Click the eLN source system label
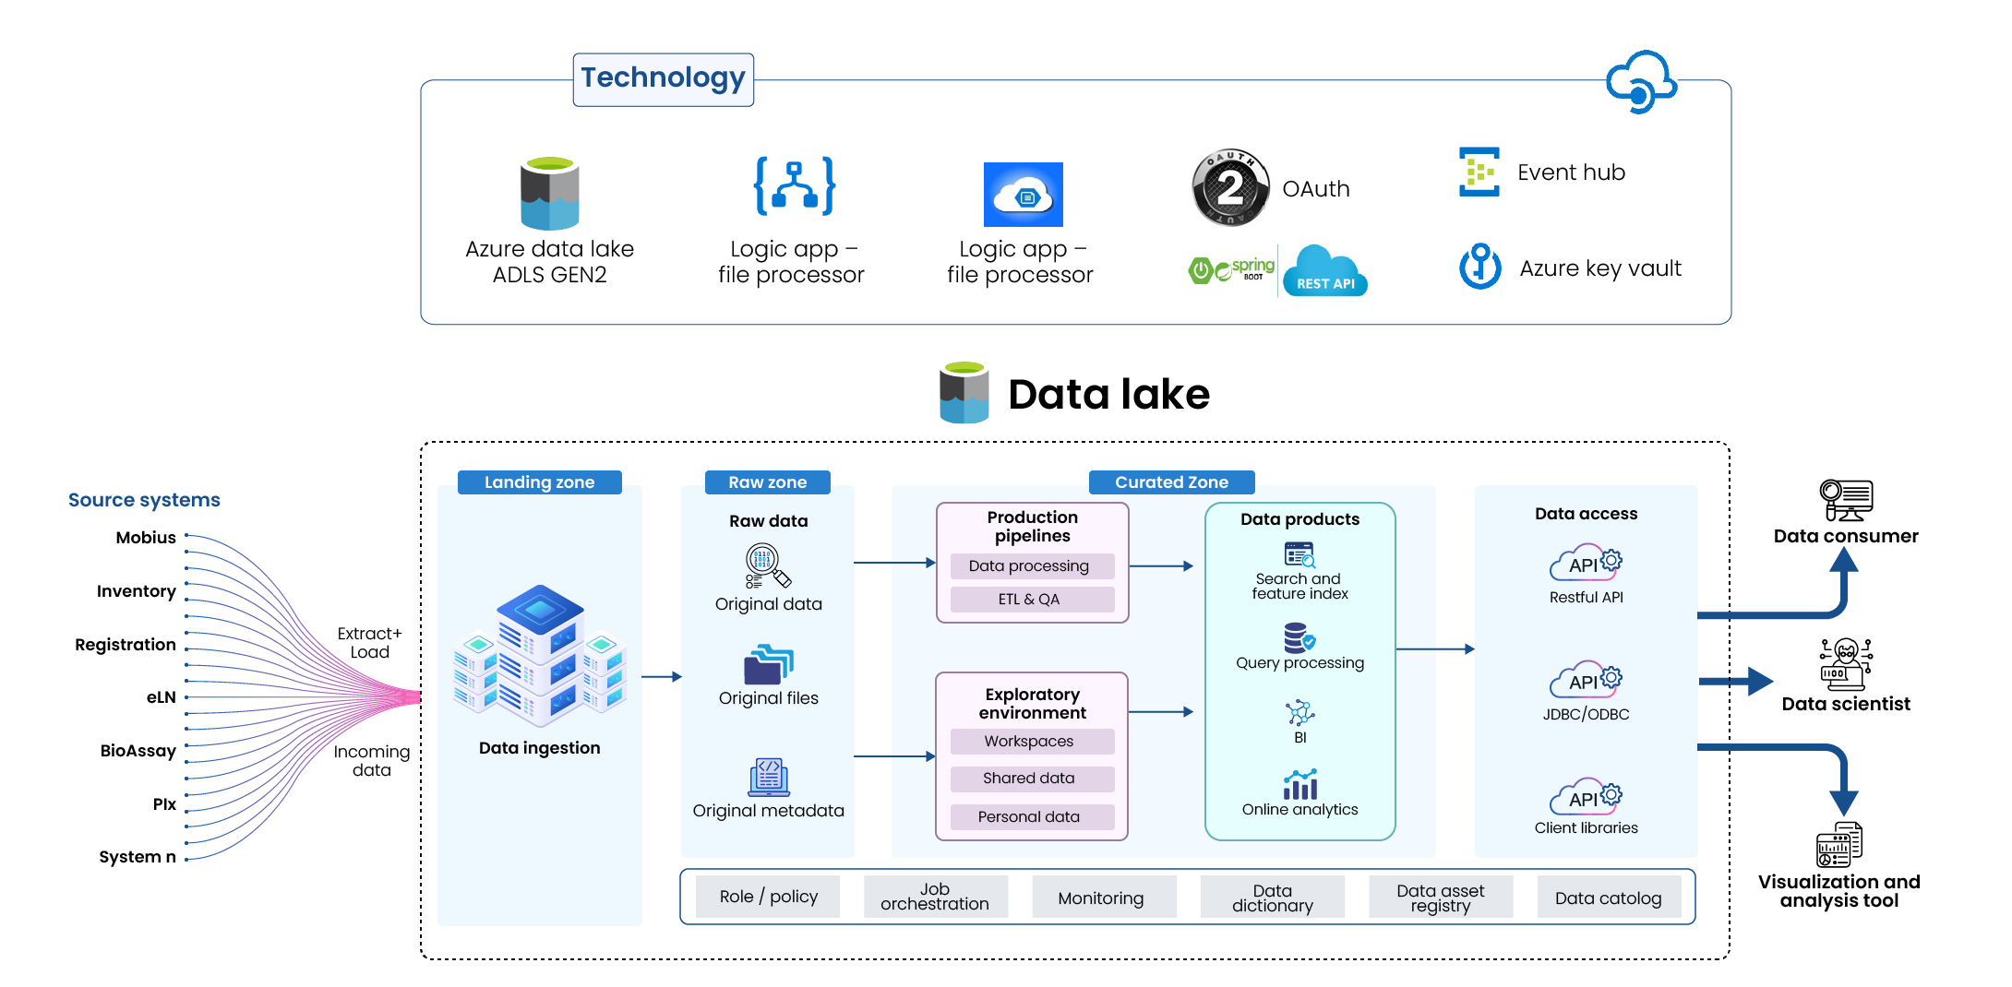This screenshot has height=987, width=2012. coord(162,697)
